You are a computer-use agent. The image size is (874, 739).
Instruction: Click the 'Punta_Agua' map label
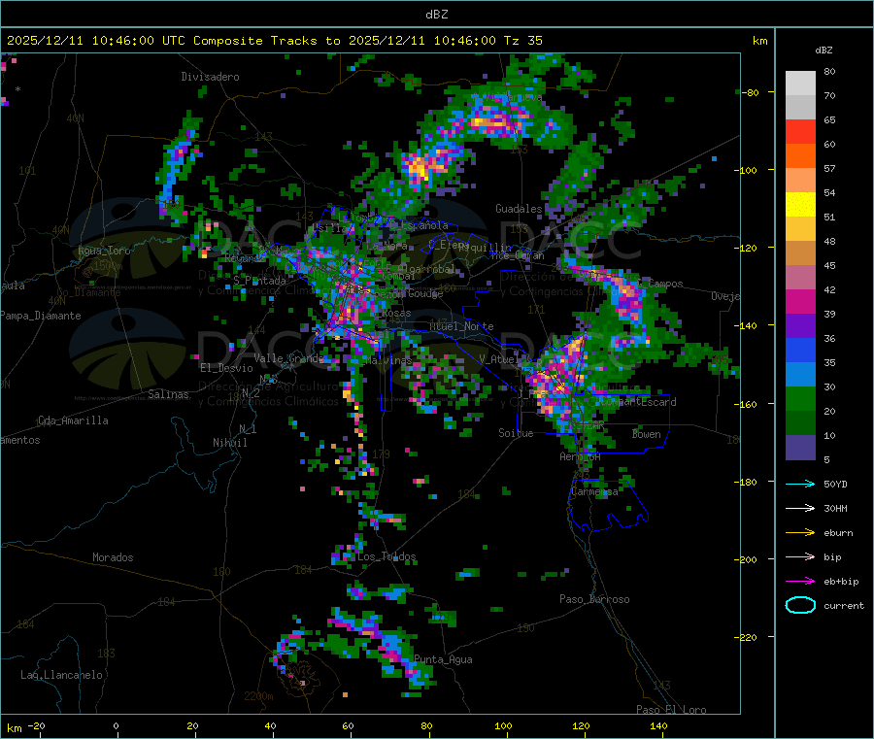tap(443, 659)
